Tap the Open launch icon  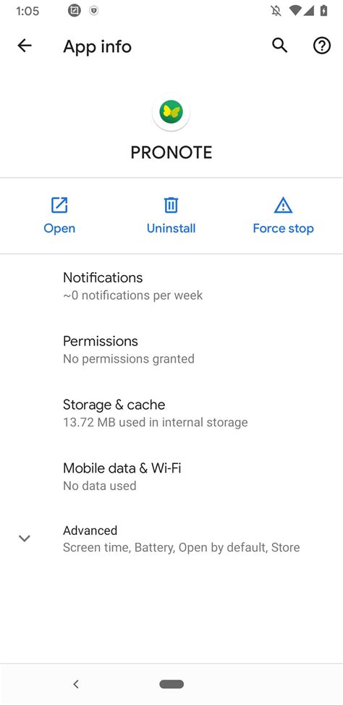pyautogui.click(x=59, y=205)
